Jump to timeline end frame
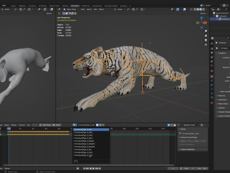This screenshot has height=173, width=230. (100, 168)
